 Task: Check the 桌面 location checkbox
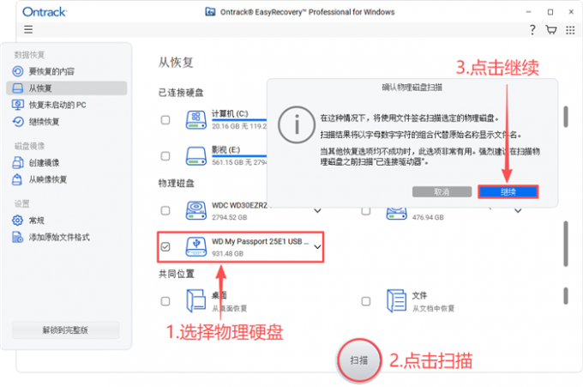pos(165,301)
